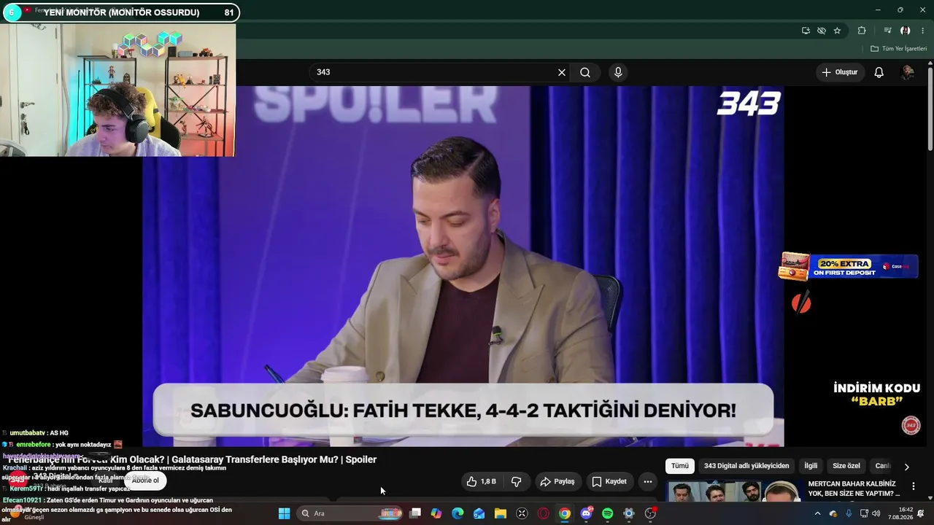Click the microphone icon in the system tray
The image size is (934, 525).
pos(849,513)
